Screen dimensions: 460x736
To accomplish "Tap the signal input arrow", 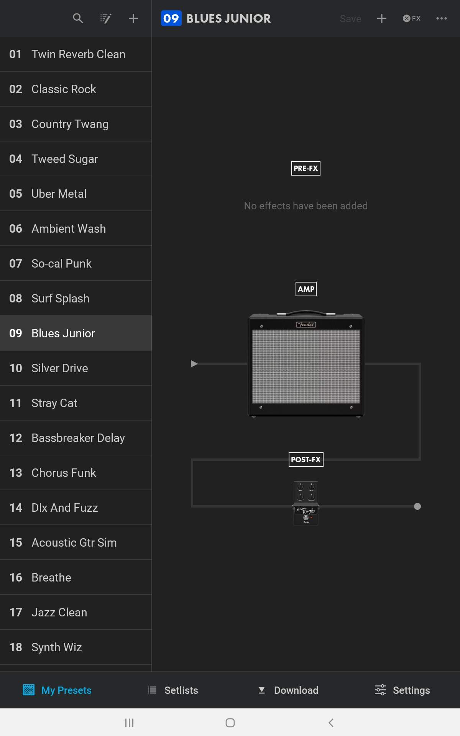I will pyautogui.click(x=194, y=363).
